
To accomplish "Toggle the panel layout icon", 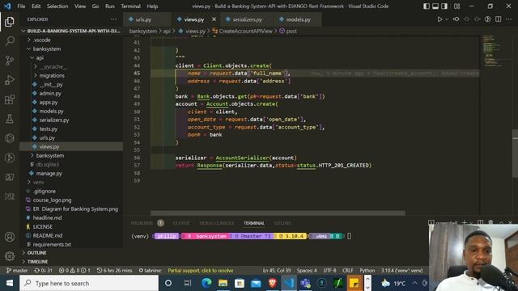I will click(x=435, y=6).
